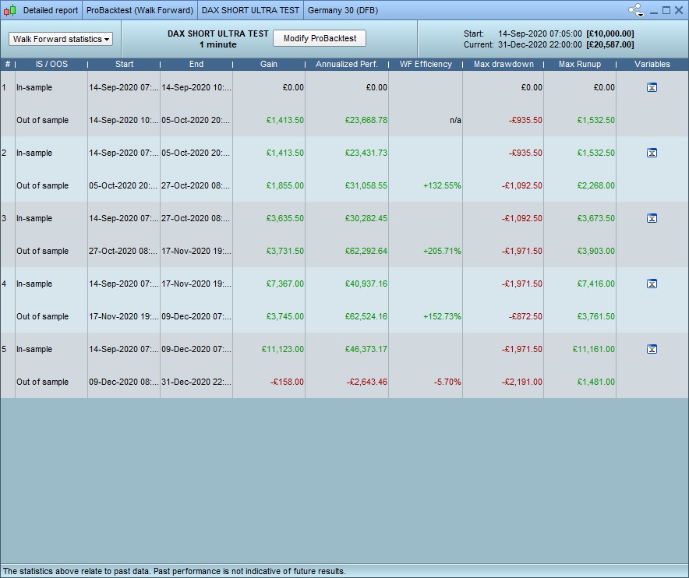Close the detailed report window

coord(679,10)
